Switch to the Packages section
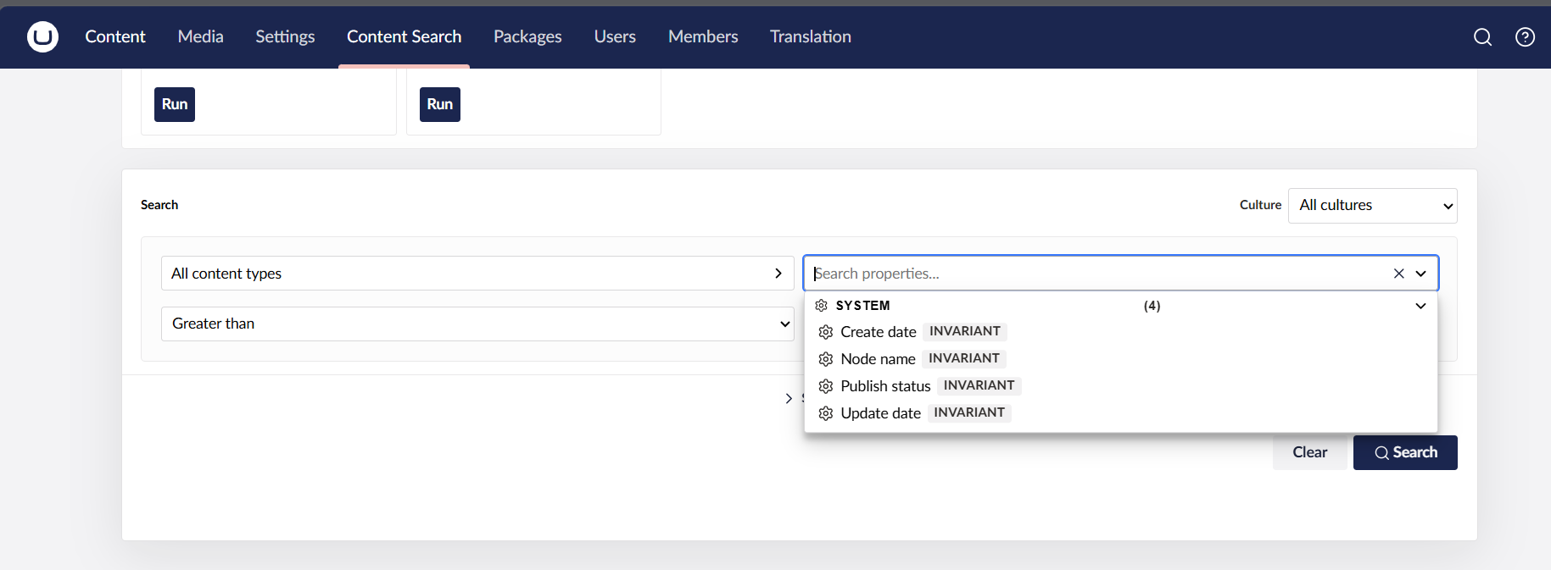Image resolution: width=1551 pixels, height=570 pixels. coord(527,36)
